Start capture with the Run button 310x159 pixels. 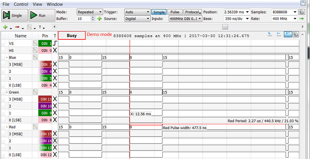click(41, 15)
